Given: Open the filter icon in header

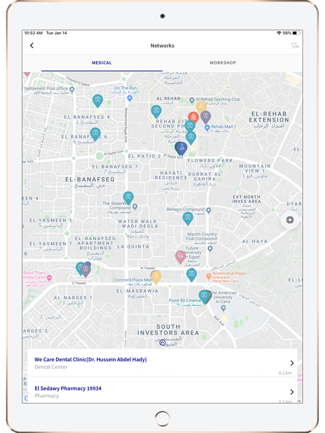Looking at the screenshot, I should tap(295, 46).
